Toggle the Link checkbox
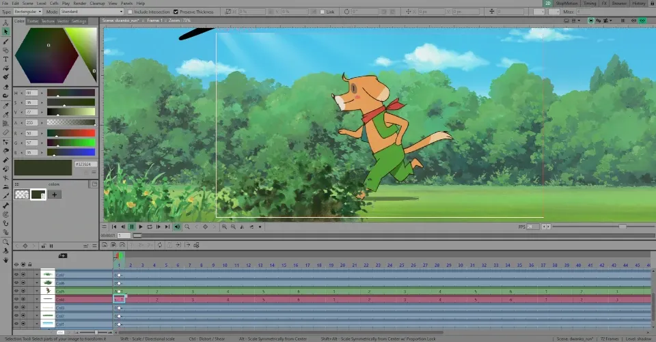Image resolution: width=656 pixels, height=342 pixels. coord(322,12)
